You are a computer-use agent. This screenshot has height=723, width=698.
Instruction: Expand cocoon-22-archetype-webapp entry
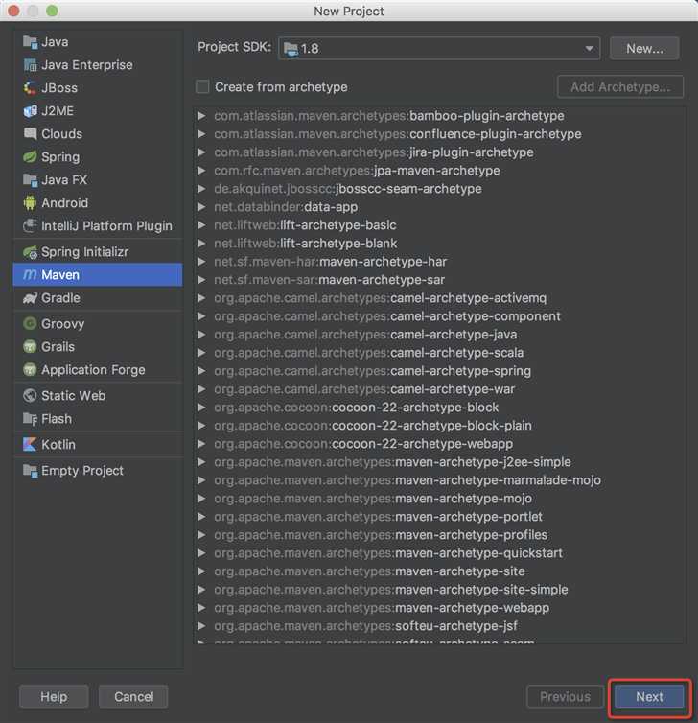201,444
